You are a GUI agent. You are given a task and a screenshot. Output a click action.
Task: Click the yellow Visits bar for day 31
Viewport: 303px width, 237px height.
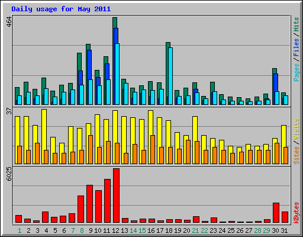(x=283, y=136)
